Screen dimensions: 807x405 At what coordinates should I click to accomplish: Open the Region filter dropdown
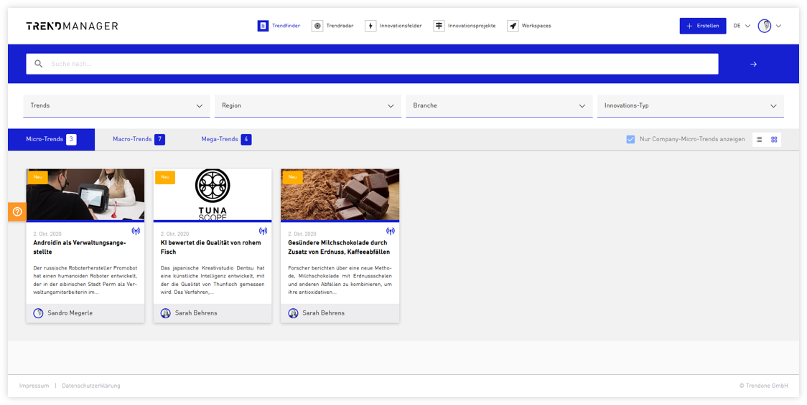click(308, 106)
